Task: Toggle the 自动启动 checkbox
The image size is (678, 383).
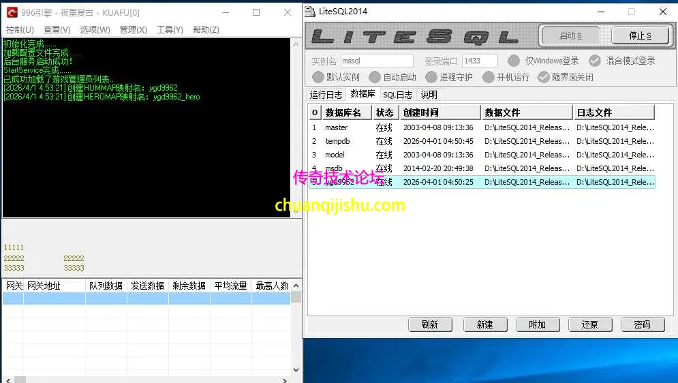Action: point(375,77)
